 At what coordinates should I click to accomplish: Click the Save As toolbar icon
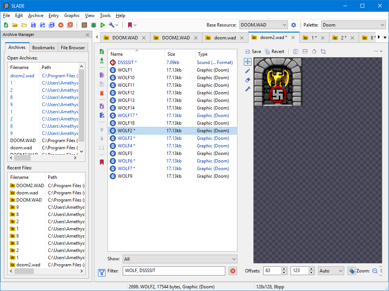43,25
